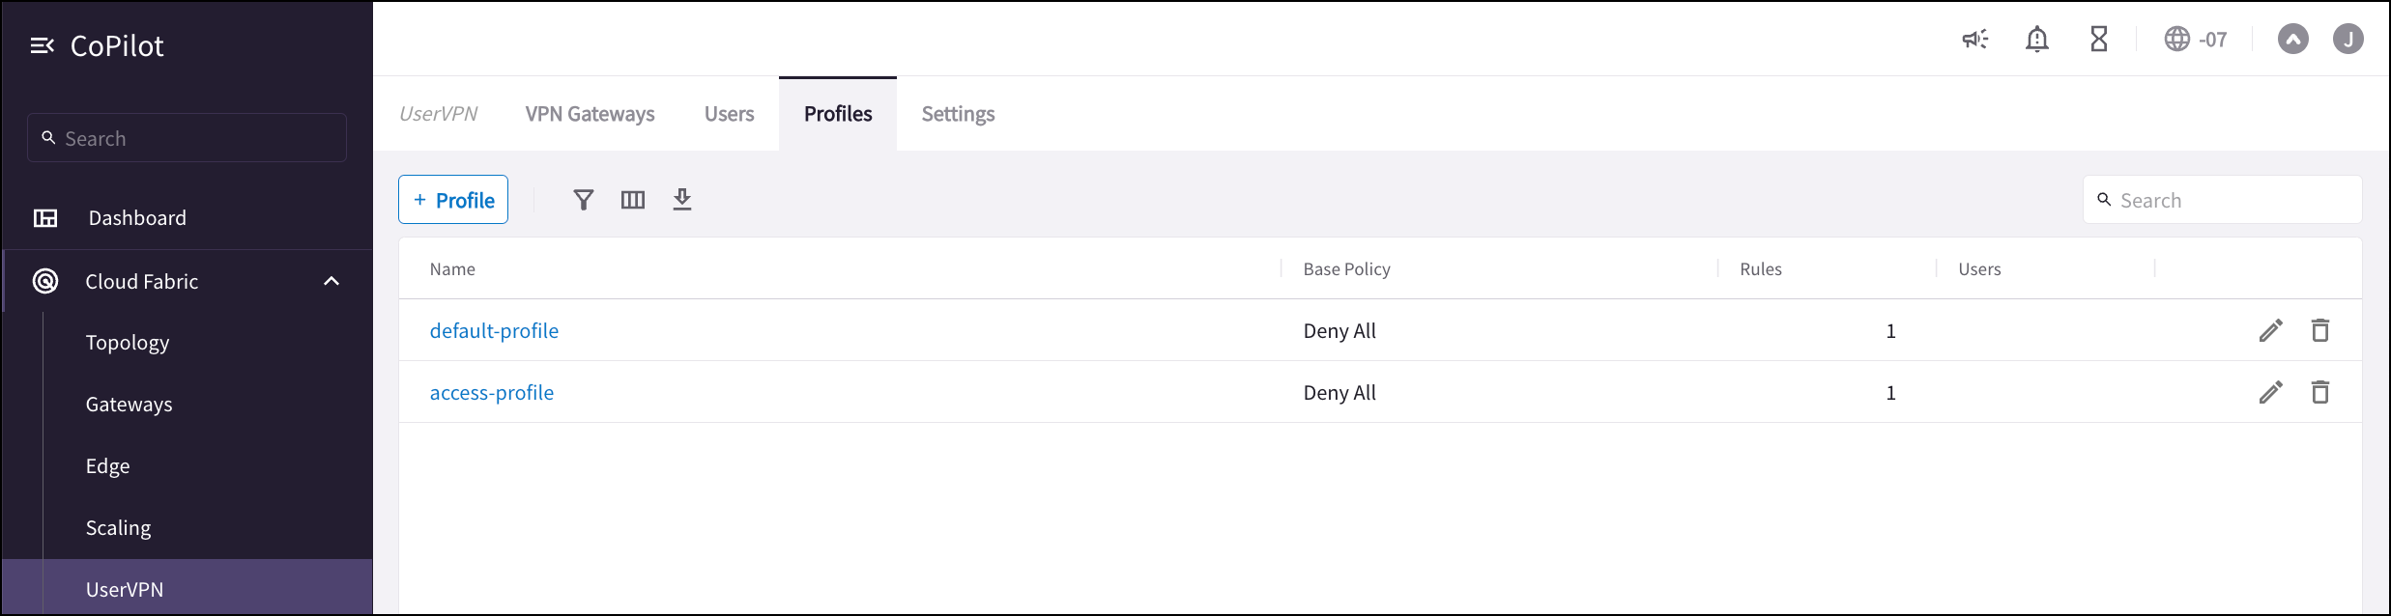Image resolution: width=2391 pixels, height=616 pixels.
Task: Click the megaphone announcements icon
Action: [1974, 39]
